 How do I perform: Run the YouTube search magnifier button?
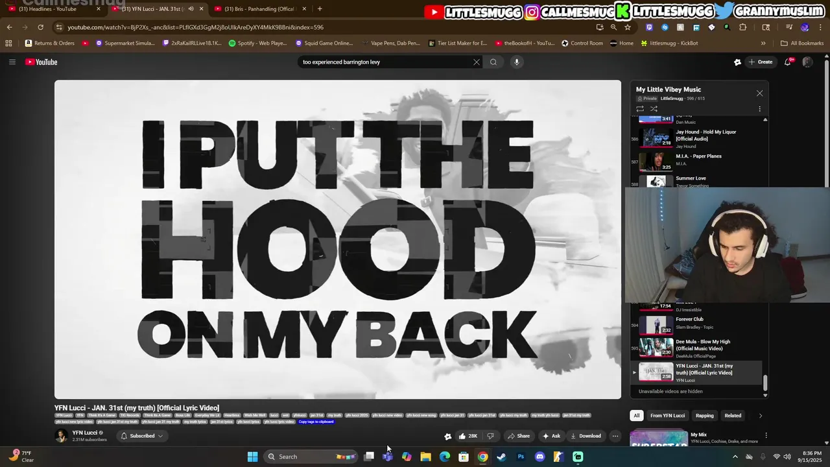tap(493, 62)
